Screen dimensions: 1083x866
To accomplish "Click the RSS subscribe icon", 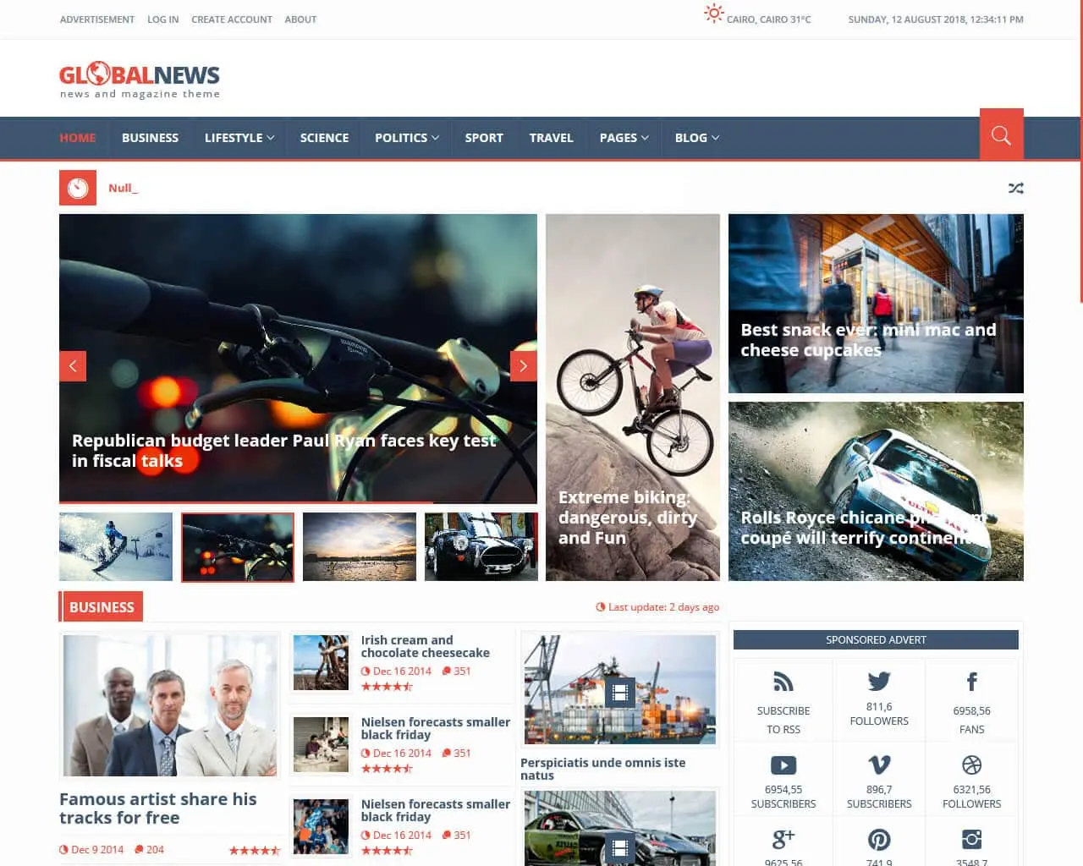I will (783, 681).
